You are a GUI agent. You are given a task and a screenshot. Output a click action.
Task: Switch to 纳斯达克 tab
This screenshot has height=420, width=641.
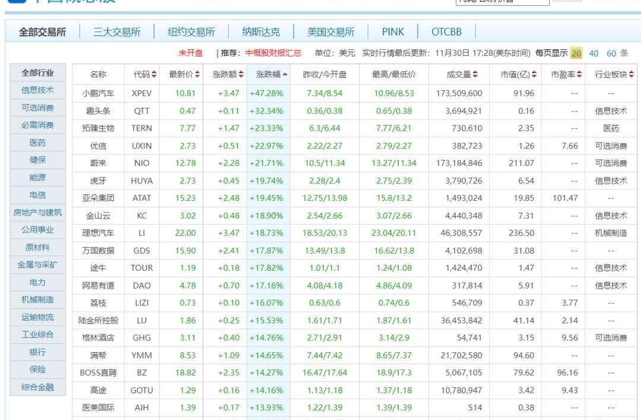tap(261, 32)
